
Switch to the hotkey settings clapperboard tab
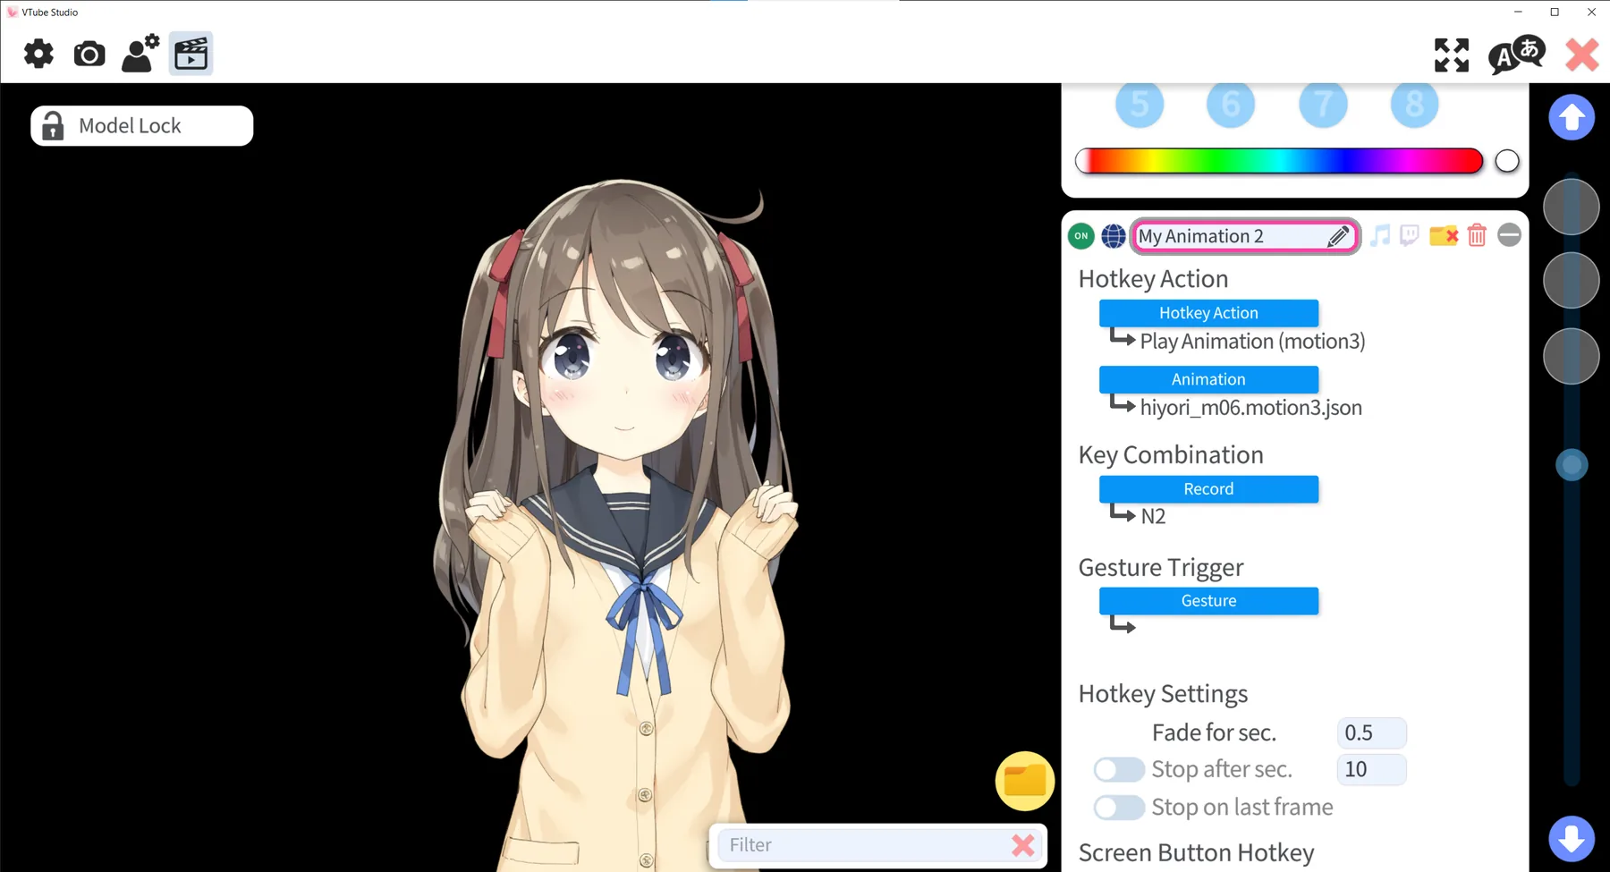pyautogui.click(x=191, y=54)
